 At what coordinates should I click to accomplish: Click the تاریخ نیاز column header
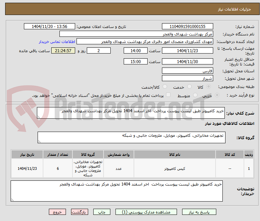[x=27, y=154]
